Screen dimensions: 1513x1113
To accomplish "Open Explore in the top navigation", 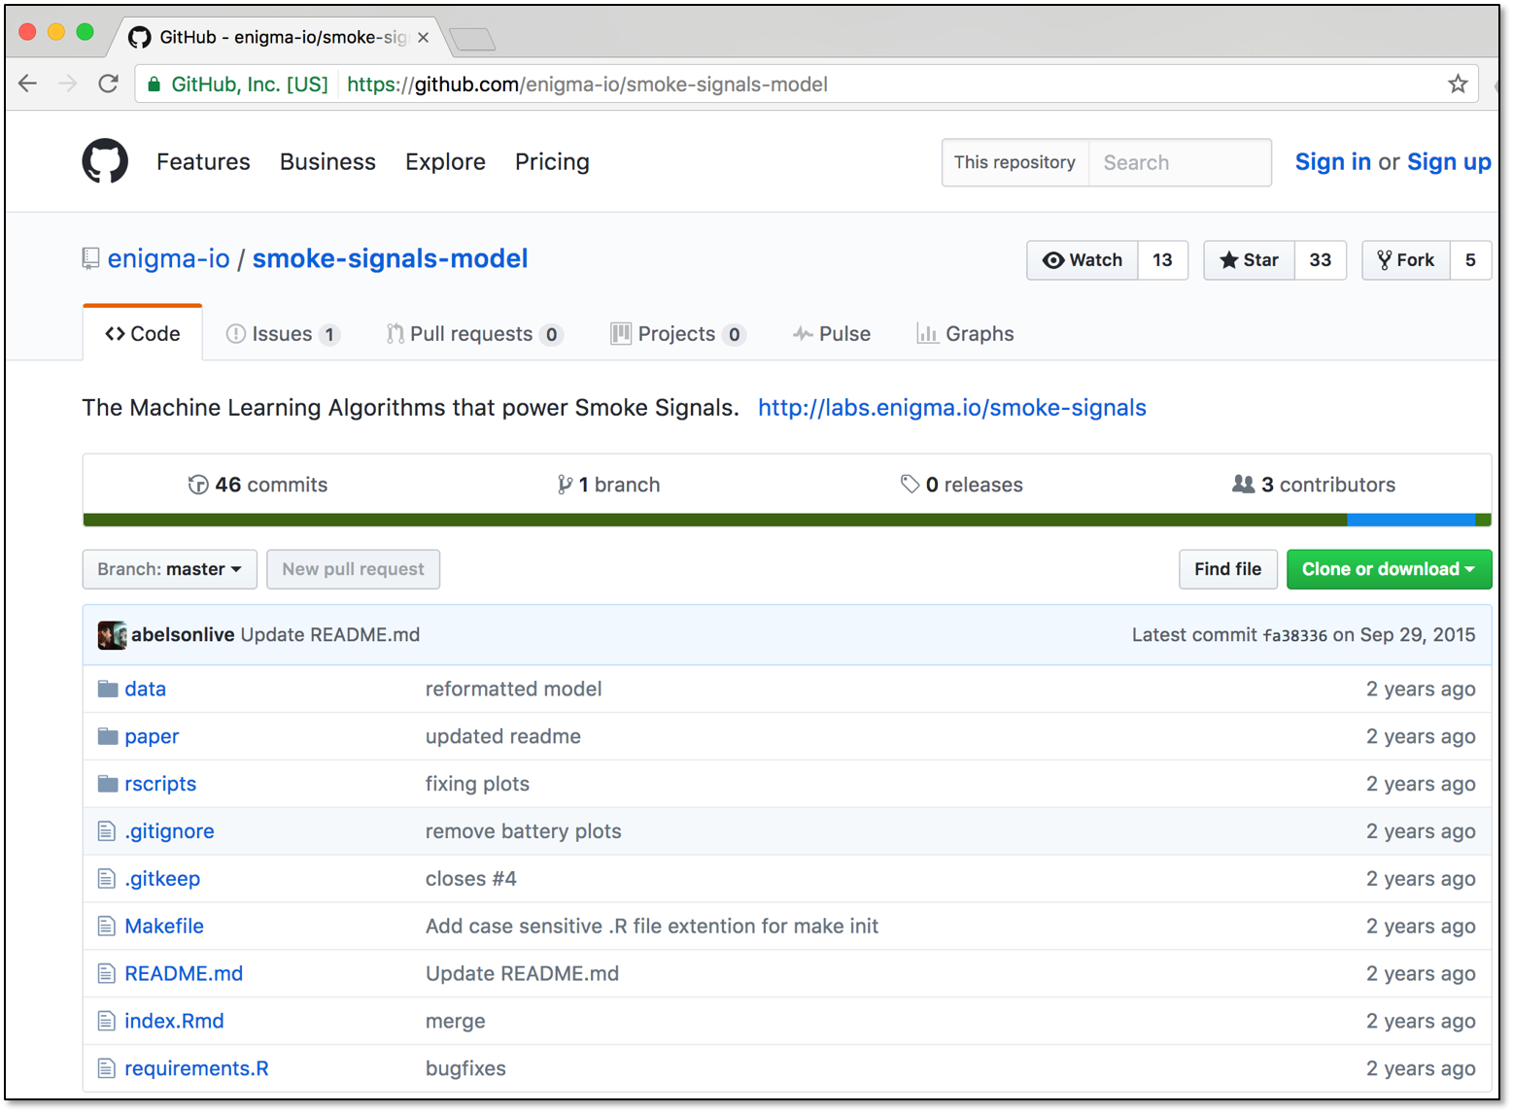I will coord(445,162).
